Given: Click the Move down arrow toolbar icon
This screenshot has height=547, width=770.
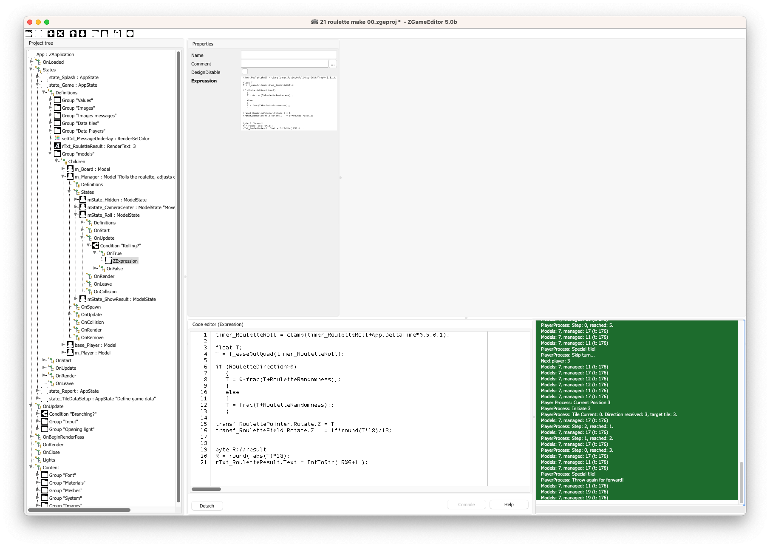Looking at the screenshot, I should (82, 34).
